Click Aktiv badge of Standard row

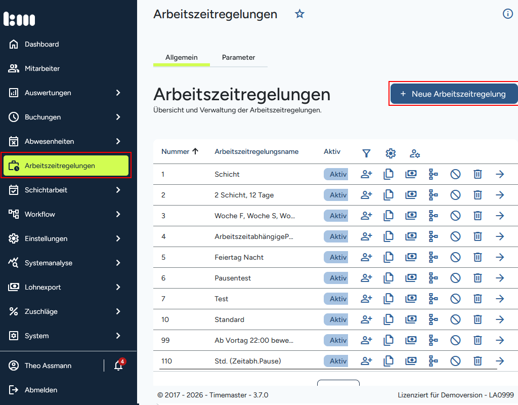[x=336, y=319]
